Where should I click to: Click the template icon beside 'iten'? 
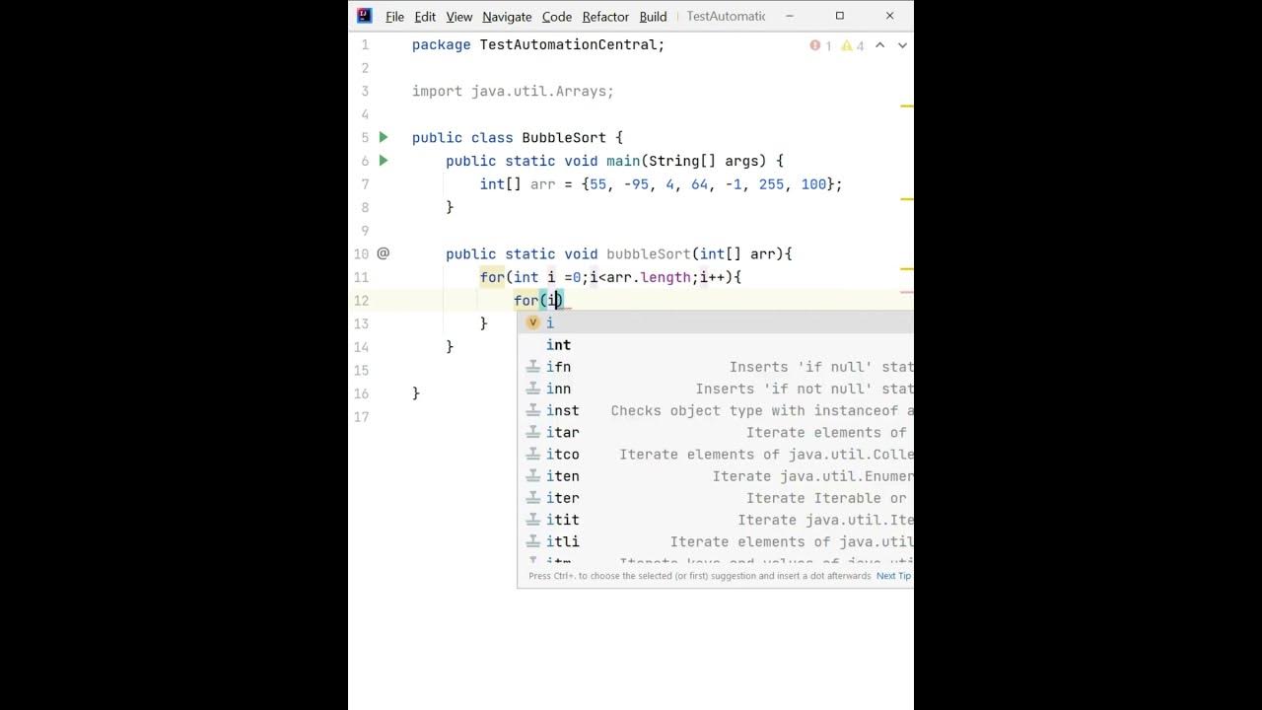(532, 475)
